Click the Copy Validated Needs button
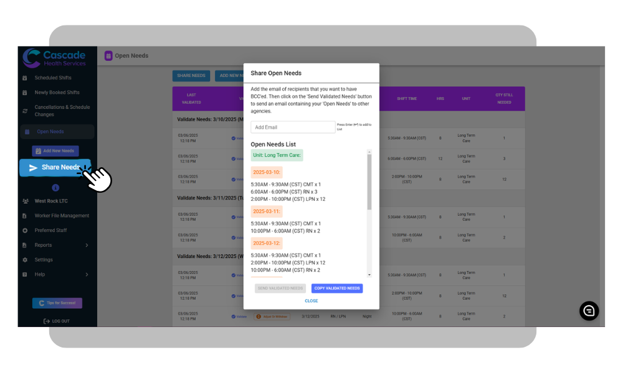The height and width of the screenshot is (373, 623). (337, 288)
